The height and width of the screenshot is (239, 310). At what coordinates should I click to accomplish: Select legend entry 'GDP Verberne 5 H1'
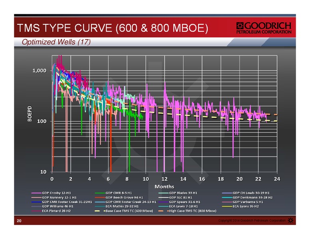pyautogui.click(x=242, y=202)
